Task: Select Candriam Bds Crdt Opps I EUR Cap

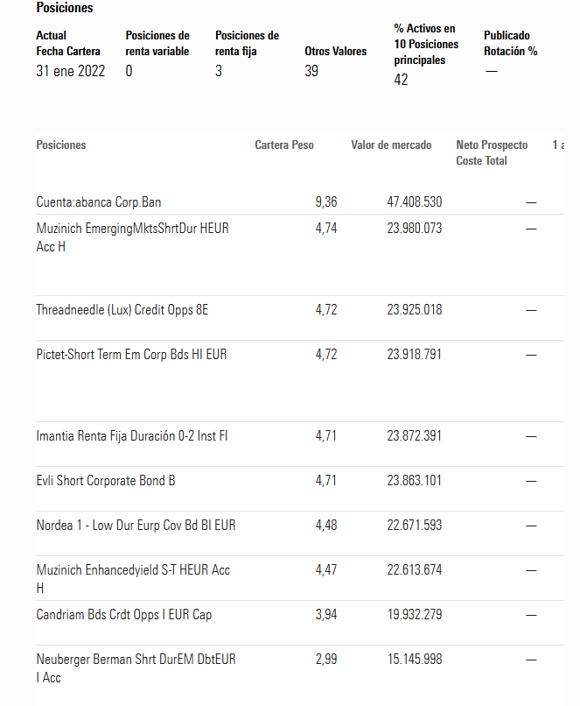Action: click(124, 615)
